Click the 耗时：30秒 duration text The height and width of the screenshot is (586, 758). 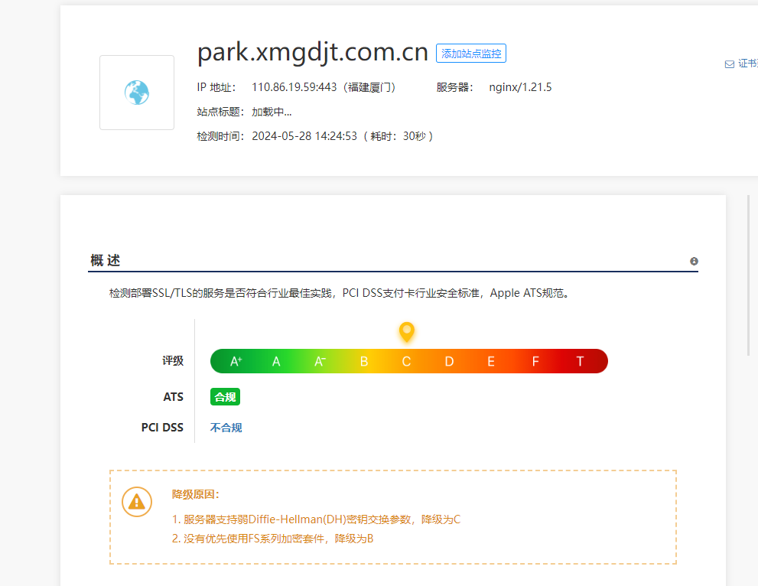pos(398,136)
